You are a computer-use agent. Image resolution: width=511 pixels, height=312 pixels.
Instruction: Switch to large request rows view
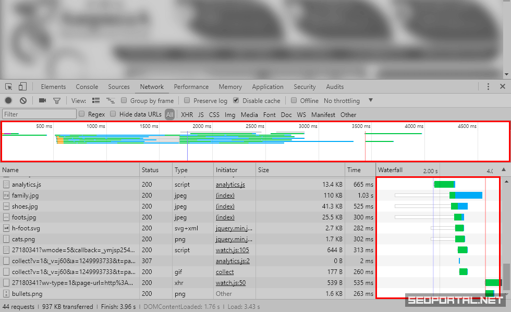(x=96, y=100)
